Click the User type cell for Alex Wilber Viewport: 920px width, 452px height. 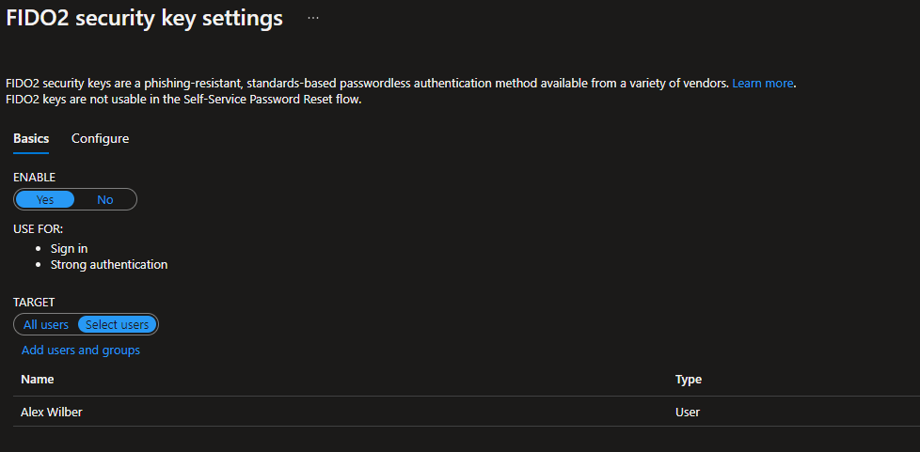[688, 412]
